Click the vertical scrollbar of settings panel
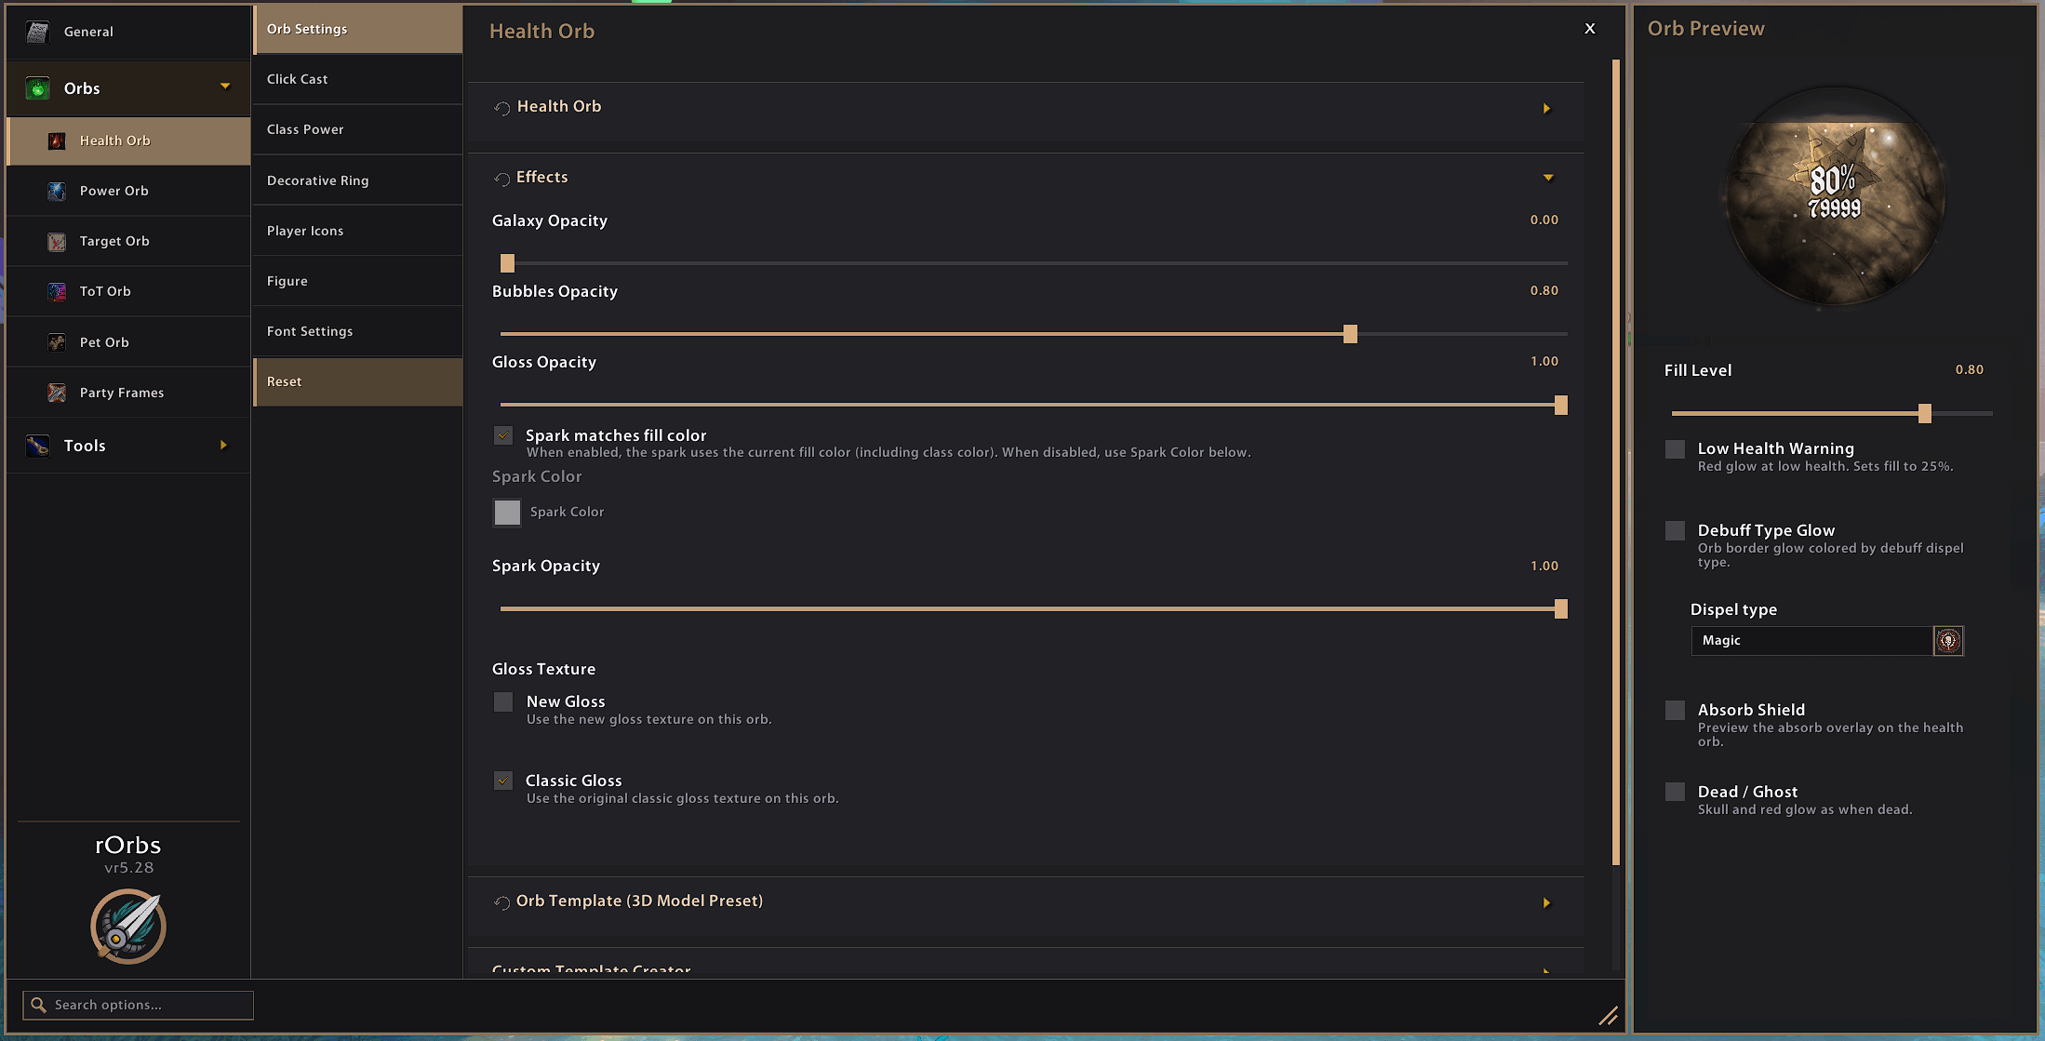The width and height of the screenshot is (2045, 1041). pyautogui.click(x=1615, y=462)
